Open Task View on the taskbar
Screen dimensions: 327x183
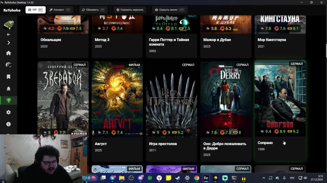coord(103,178)
